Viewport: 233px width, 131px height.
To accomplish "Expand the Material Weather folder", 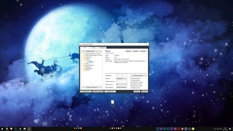I will click(83, 65).
